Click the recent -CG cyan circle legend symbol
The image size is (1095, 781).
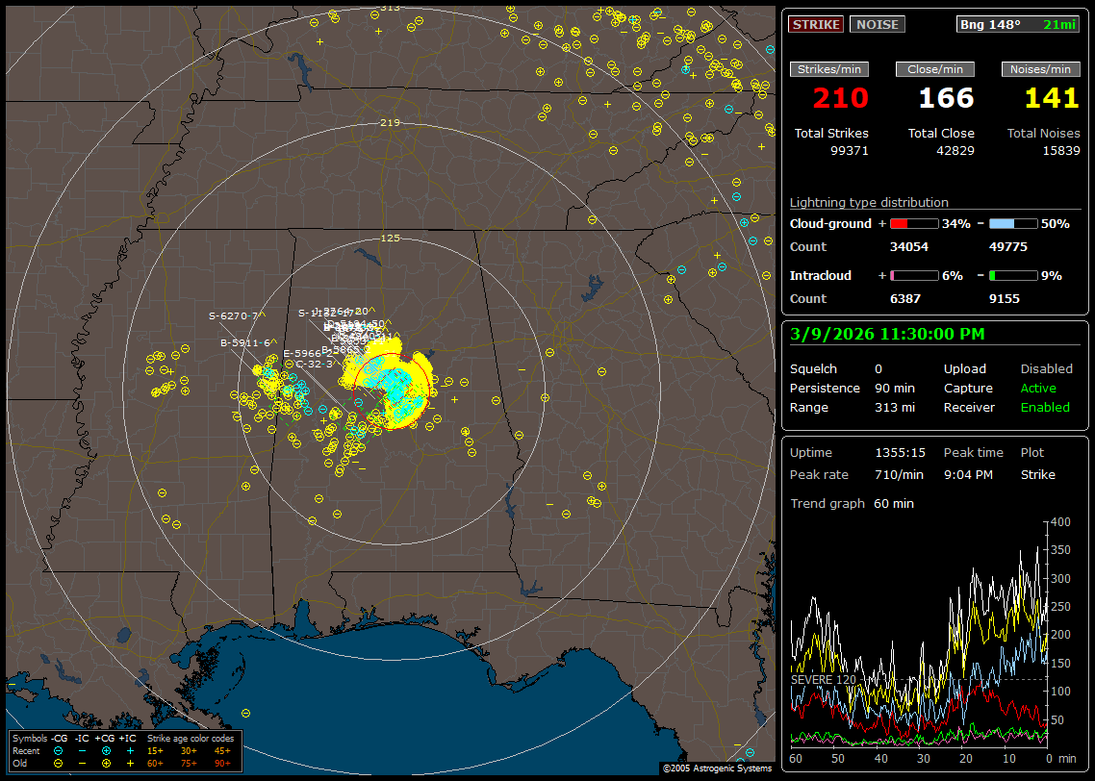coord(59,750)
